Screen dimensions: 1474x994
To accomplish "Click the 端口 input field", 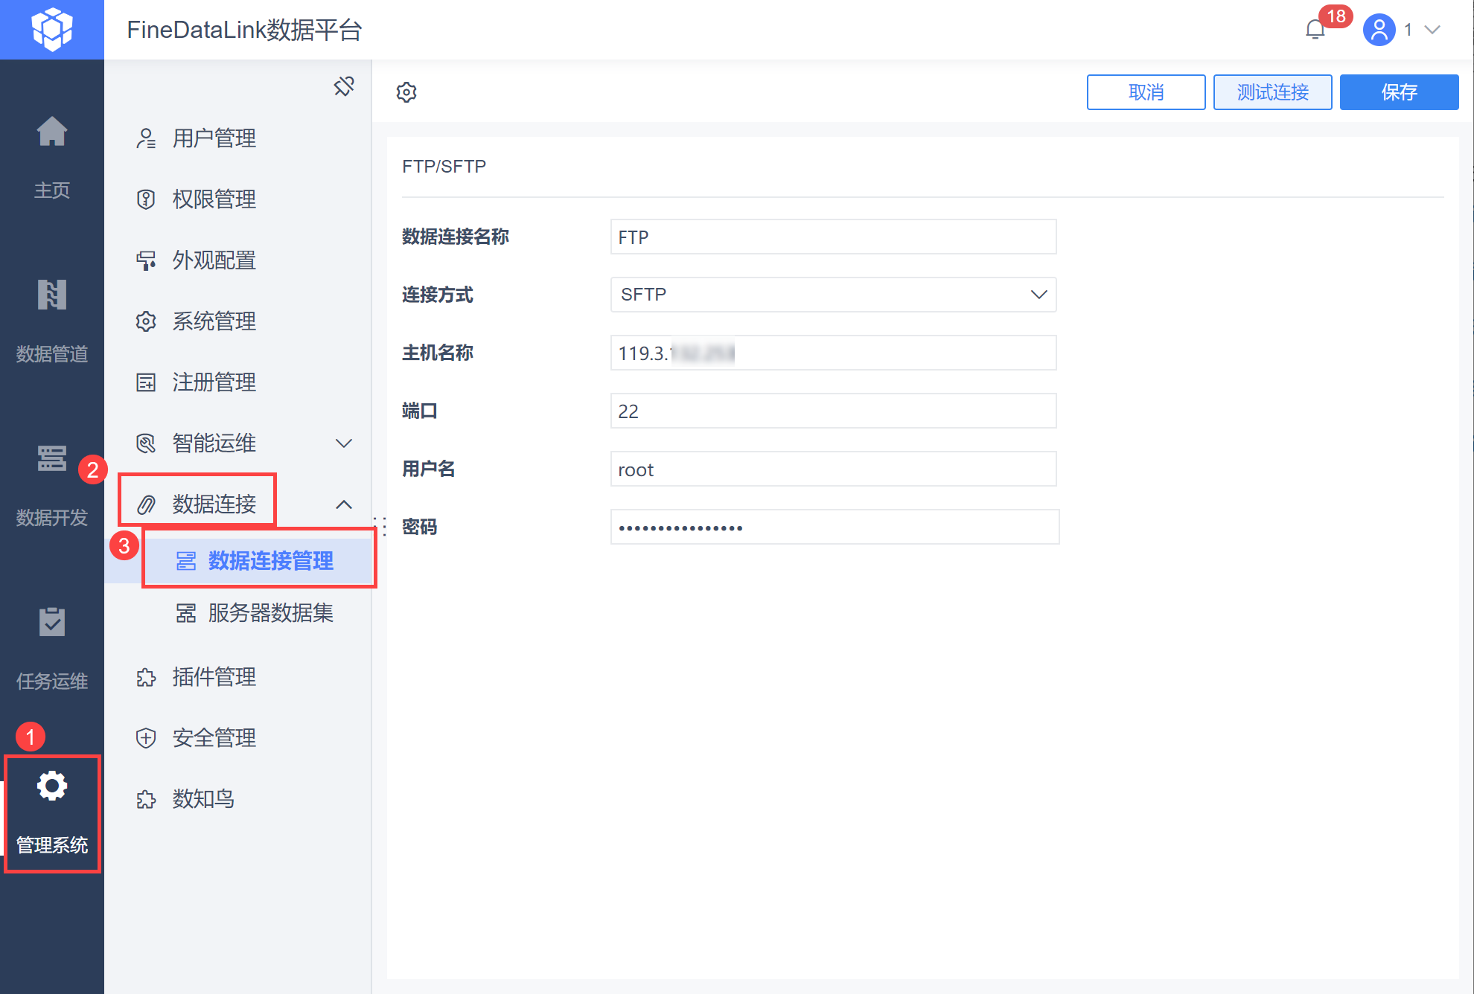I will [832, 411].
